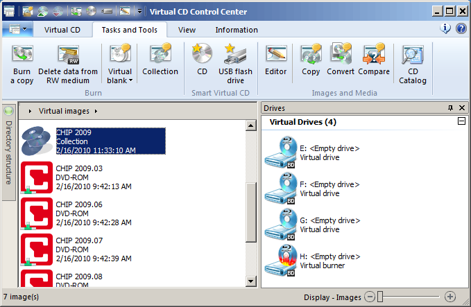
Task: Click the zoom in plus button
Action: point(449,297)
